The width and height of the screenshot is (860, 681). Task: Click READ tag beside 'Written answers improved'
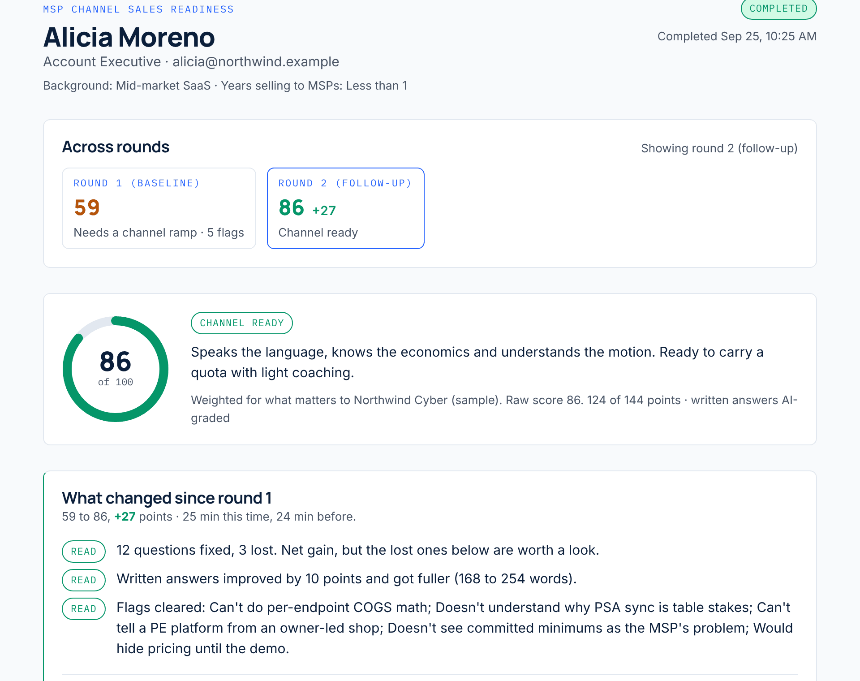(x=84, y=580)
